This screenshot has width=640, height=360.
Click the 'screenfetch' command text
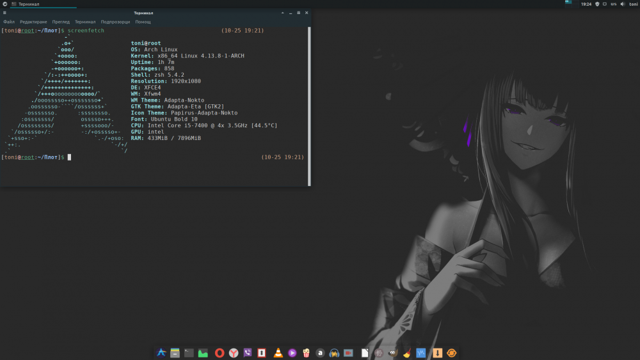pyautogui.click(x=86, y=31)
